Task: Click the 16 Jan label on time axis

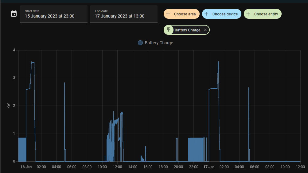Action: pyautogui.click(x=26, y=167)
